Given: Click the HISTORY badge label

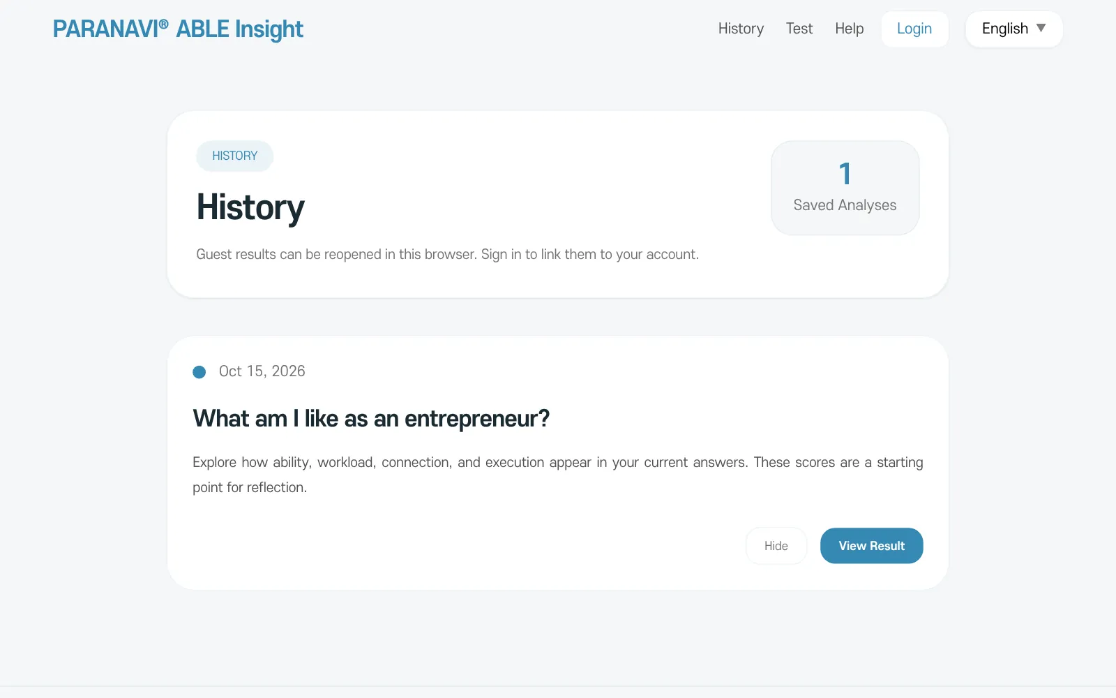Looking at the screenshot, I should click(235, 156).
